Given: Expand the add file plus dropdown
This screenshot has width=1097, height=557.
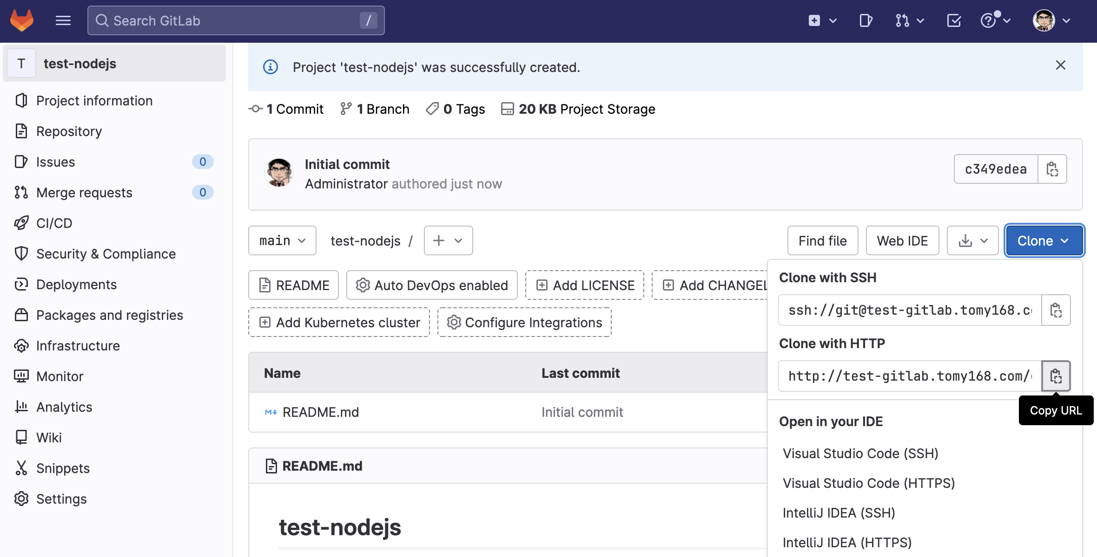Looking at the screenshot, I should click(x=448, y=240).
